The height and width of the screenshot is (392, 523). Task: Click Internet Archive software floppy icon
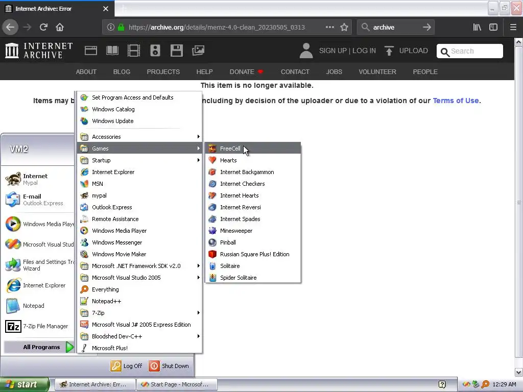[x=176, y=51]
